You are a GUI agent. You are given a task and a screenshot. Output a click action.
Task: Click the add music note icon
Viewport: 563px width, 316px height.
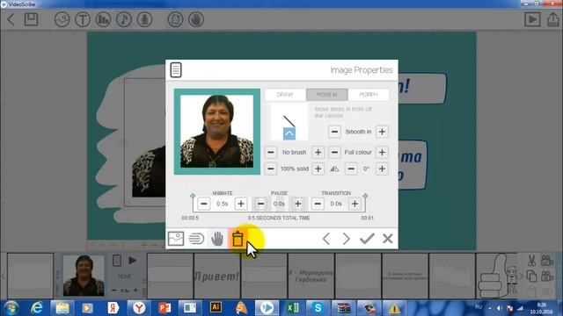pos(124,19)
